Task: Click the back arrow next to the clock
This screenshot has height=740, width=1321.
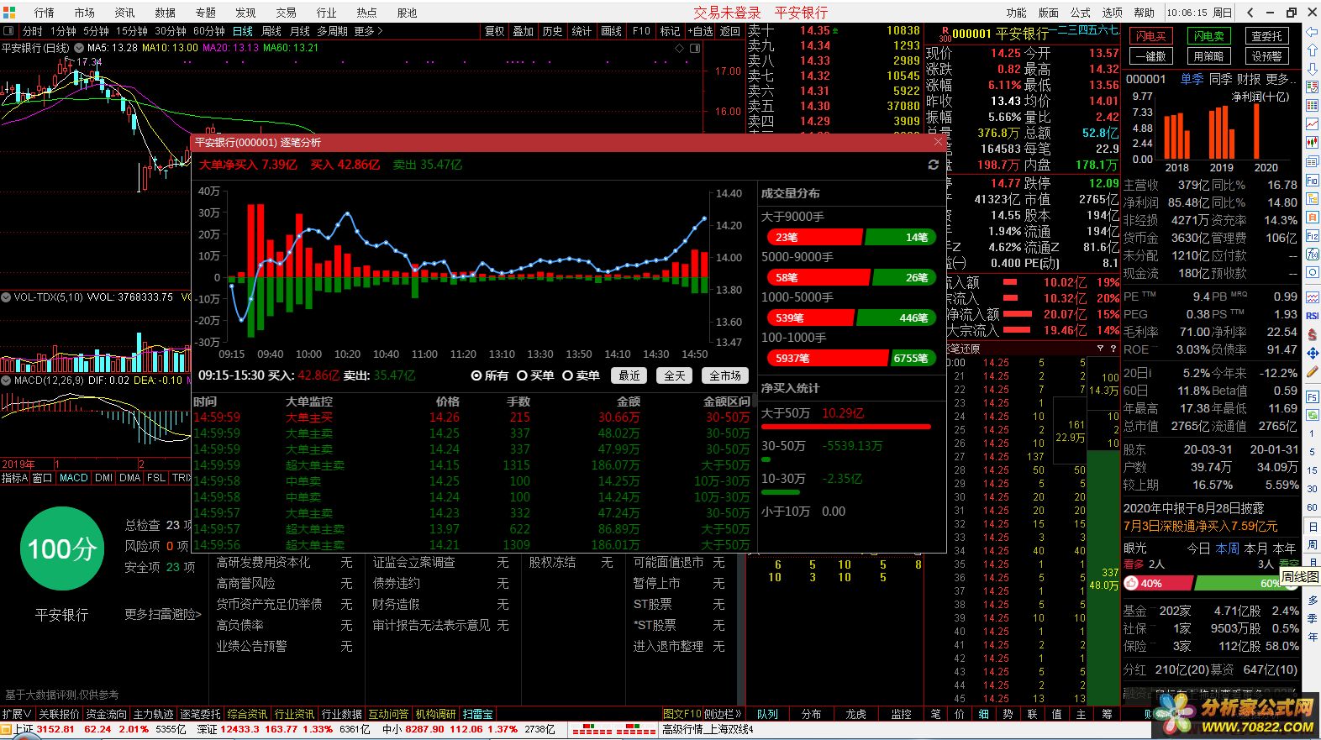Action: click(1250, 13)
